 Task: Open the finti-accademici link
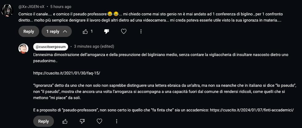(x=252, y=110)
